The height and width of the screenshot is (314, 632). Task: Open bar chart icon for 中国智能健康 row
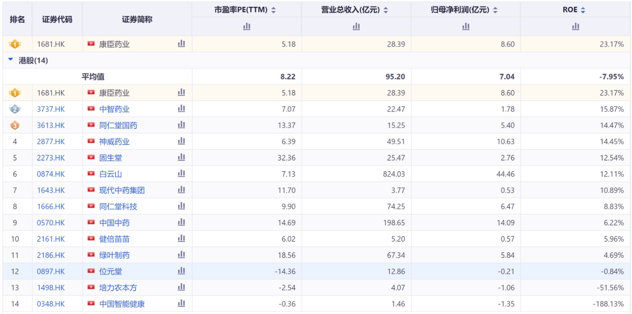[x=182, y=304]
